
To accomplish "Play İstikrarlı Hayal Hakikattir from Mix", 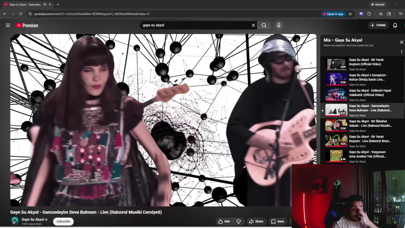I will [362, 95].
